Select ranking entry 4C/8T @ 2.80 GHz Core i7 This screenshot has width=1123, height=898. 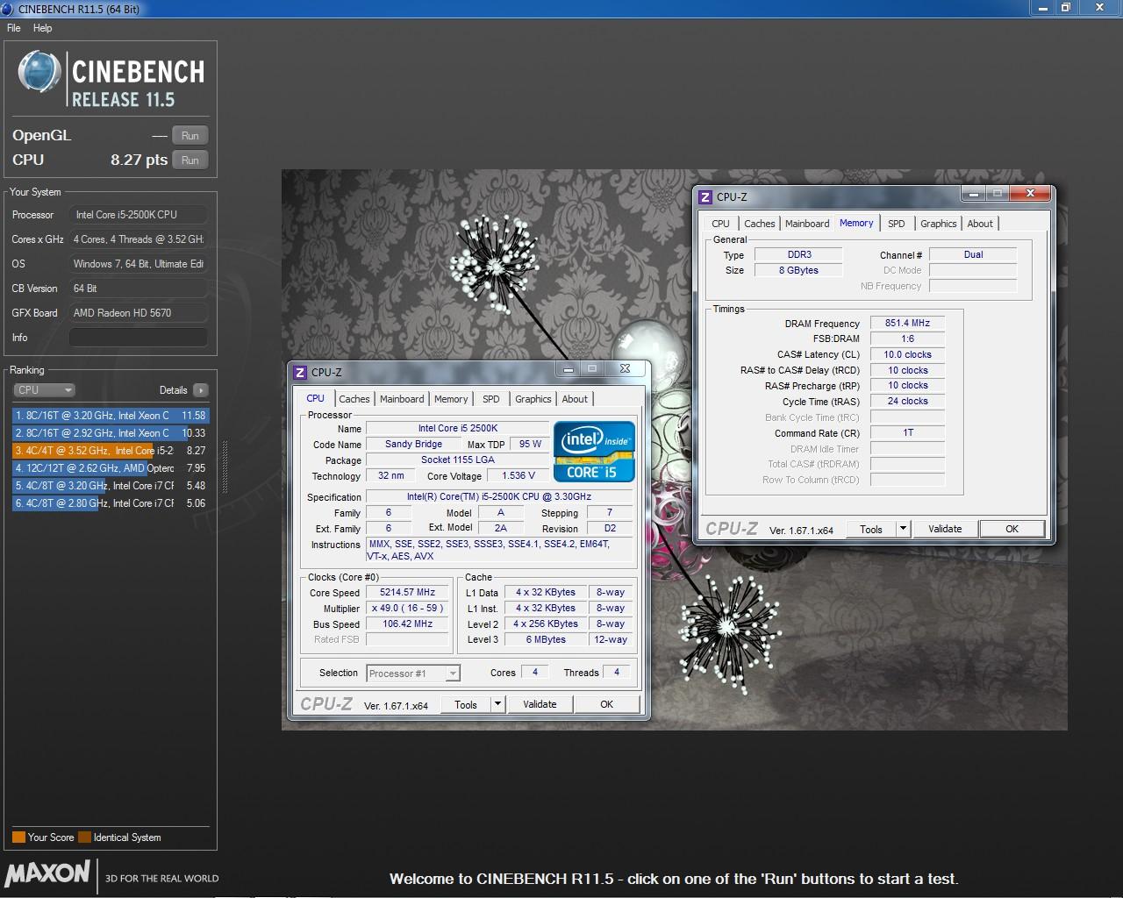pos(111,503)
